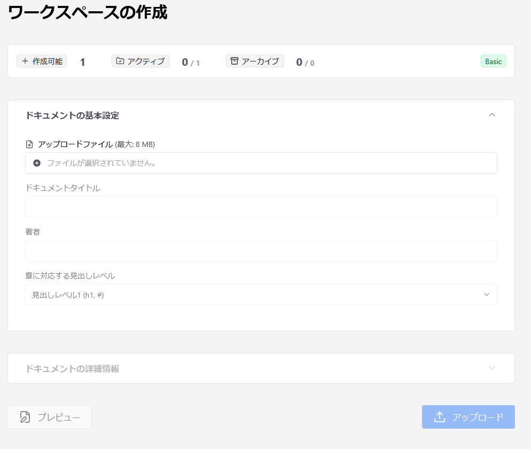Click the 0/1 counter beside アクティブ
Viewport: 531px width, 449px height.
190,62
